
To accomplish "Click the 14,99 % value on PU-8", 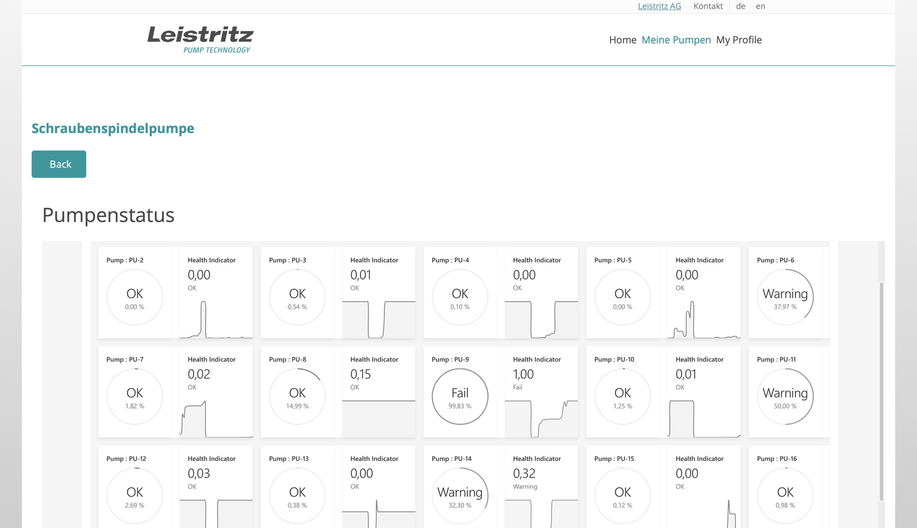I will (x=297, y=406).
